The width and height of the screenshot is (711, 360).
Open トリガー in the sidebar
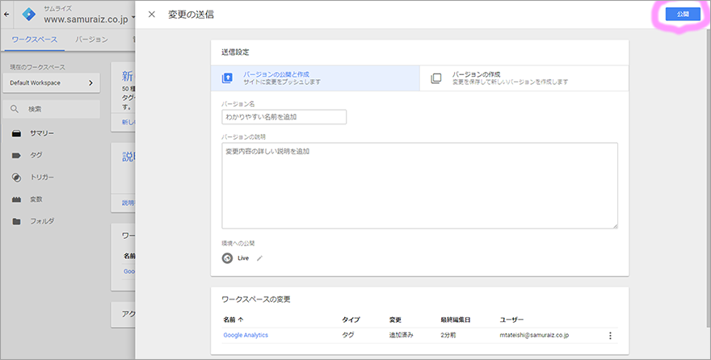pyautogui.click(x=42, y=177)
